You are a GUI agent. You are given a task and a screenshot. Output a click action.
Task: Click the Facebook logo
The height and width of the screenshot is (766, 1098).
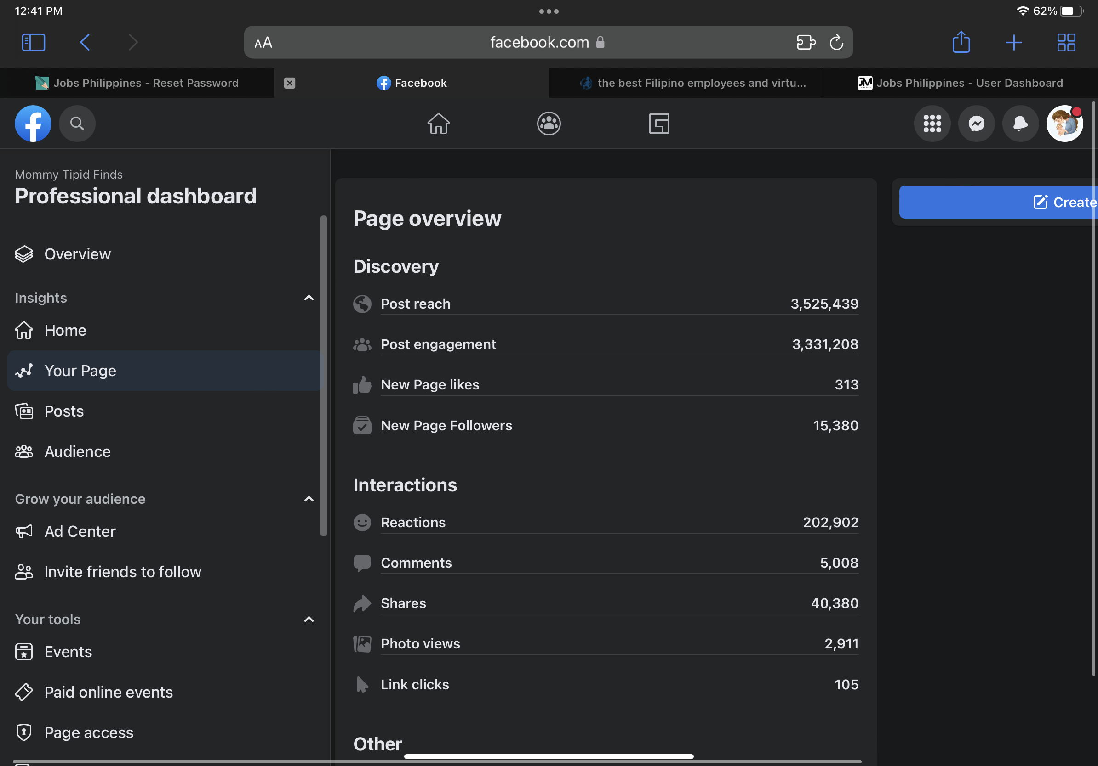tap(33, 124)
